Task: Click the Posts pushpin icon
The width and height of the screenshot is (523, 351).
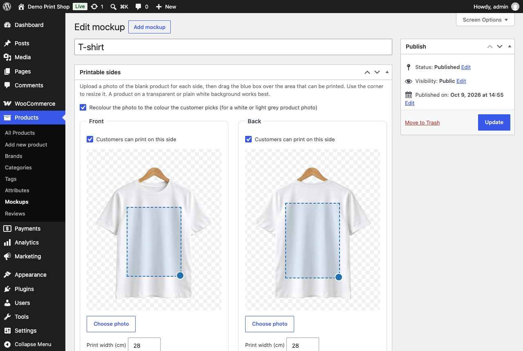Action: tap(7, 43)
